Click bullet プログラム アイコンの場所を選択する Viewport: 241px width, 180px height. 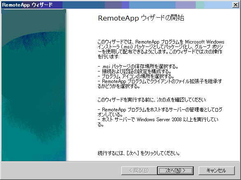136,76
